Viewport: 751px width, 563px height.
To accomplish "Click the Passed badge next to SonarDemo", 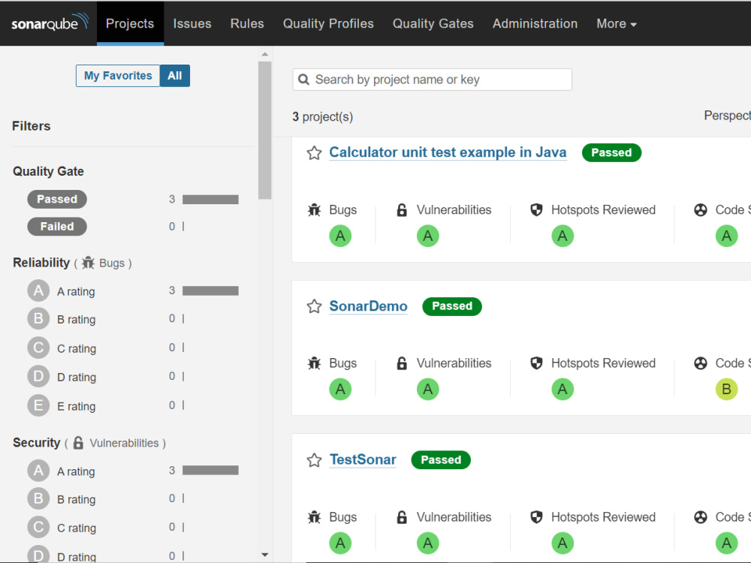I will [451, 306].
